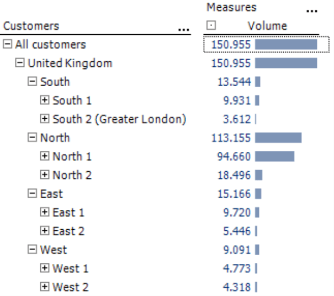Expand the North 1 node
This screenshot has width=334, height=296.
coord(45,156)
